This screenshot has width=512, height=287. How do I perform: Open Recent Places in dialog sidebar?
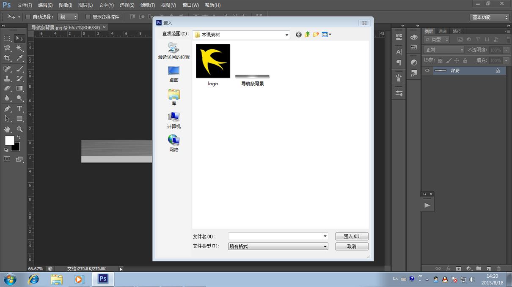coord(173,51)
